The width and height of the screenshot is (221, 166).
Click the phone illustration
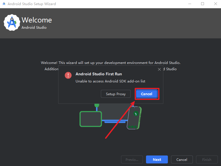pyautogui.click(x=134, y=118)
